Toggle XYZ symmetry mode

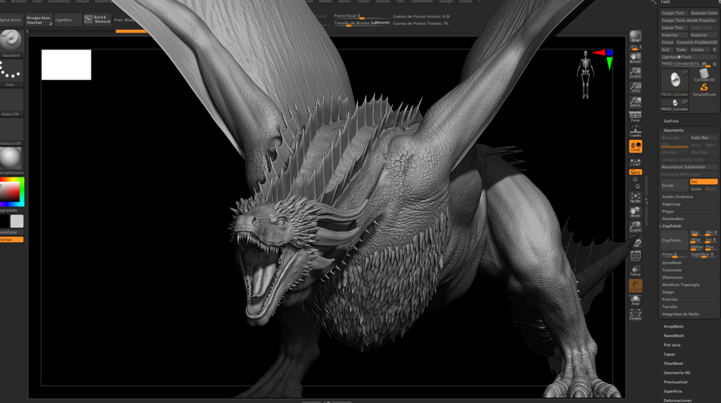coord(635,172)
